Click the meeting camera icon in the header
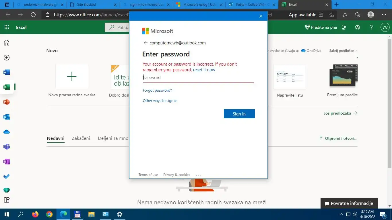 344,27
